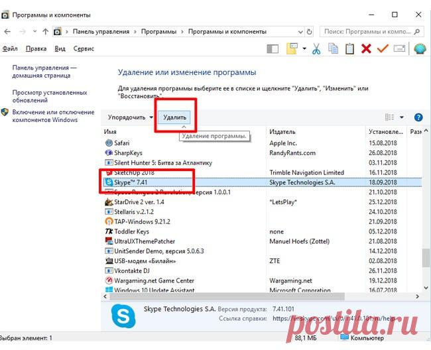Image resolution: width=431 pixels, height=350 pixels.
Task: Click the red X Delete icon
Action: 366,48
